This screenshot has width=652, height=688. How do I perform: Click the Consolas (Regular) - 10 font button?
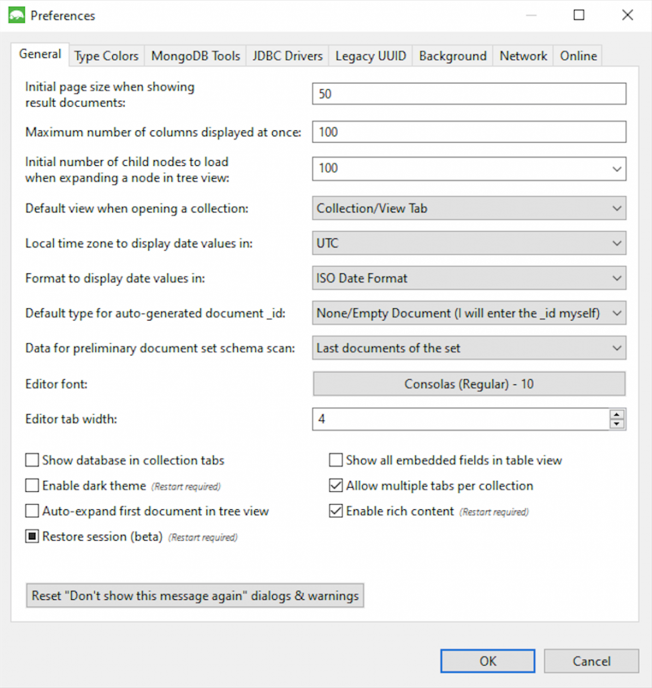[469, 384]
